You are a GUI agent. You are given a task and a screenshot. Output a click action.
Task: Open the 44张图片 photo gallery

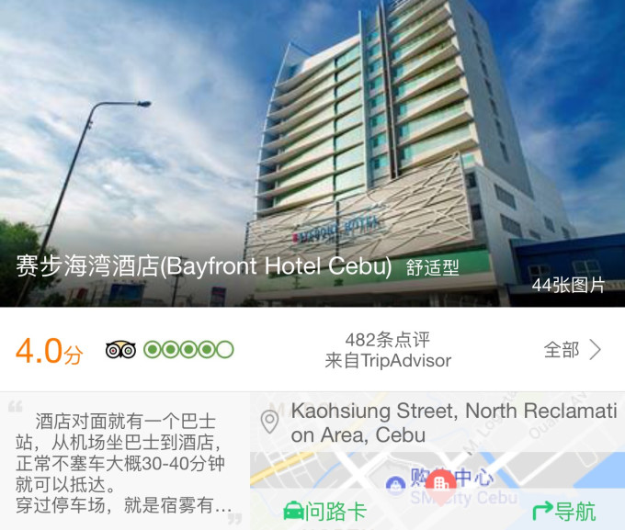tap(568, 286)
